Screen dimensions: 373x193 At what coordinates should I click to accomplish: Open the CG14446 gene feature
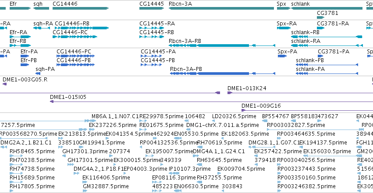click(81, 8)
